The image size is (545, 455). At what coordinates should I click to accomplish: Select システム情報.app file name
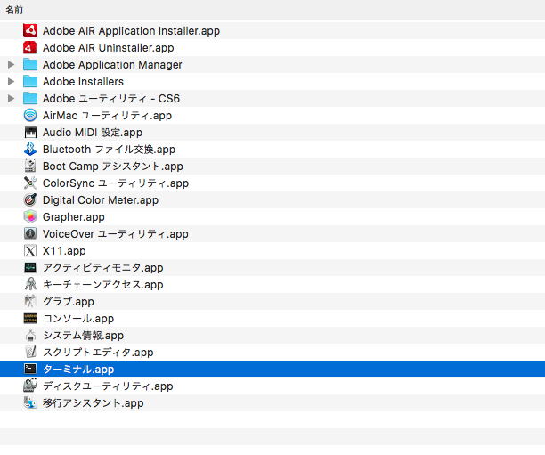click(83, 336)
